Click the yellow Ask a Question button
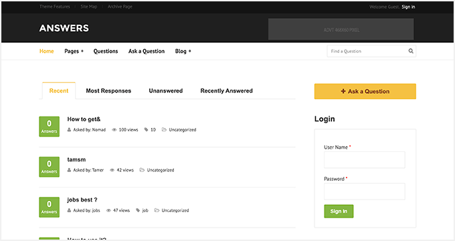455x241 pixels. [365, 91]
